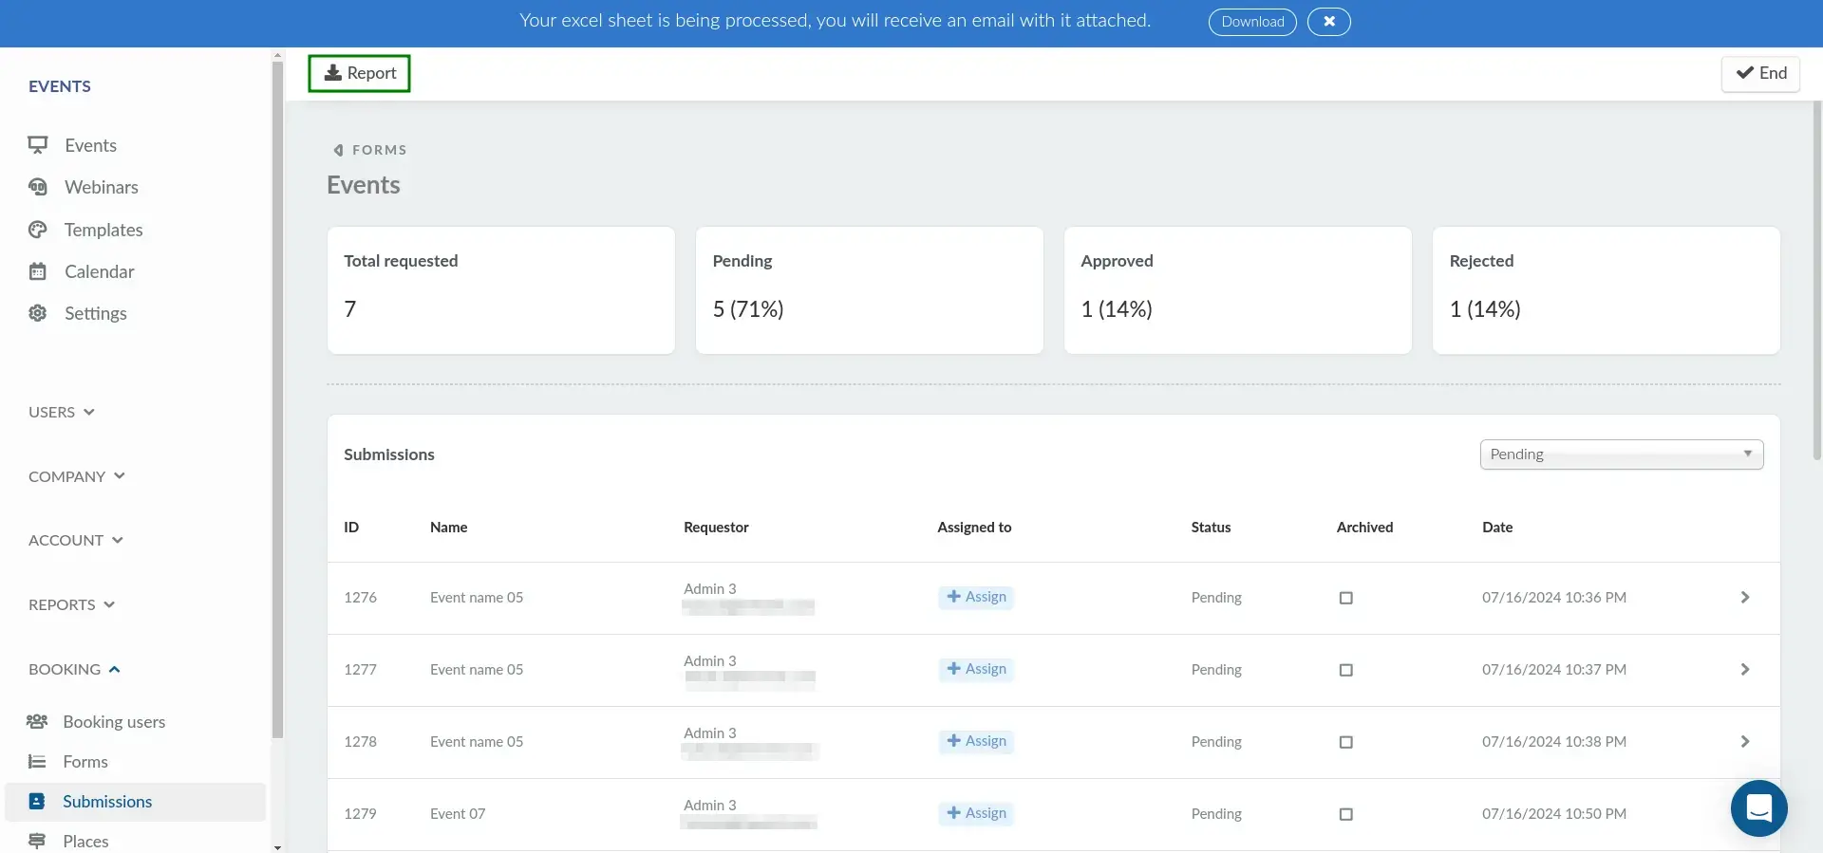Click the Requestor column header
Viewport: 1823px width, 853px height.
tap(716, 528)
